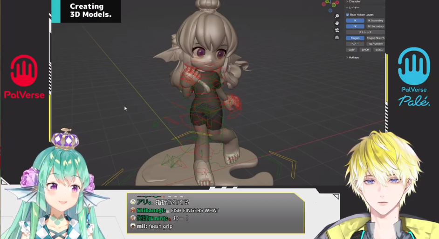Disable the Show Hidden Layers checkbox
The width and height of the screenshot is (439, 239).
click(348, 14)
